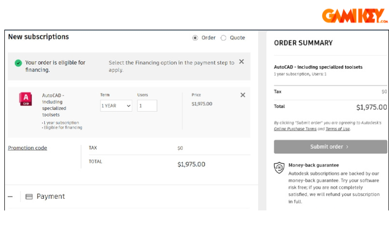Viewport: 389px width, 243px height.
Task: Click the TAX $0 value below the cart
Action: pyautogui.click(x=180, y=148)
